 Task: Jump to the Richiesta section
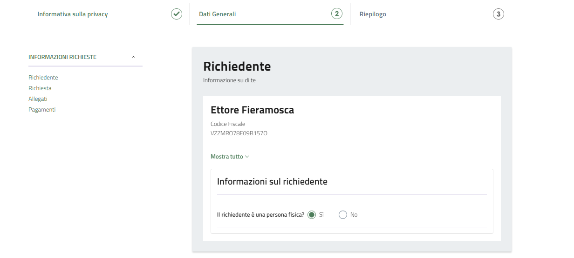click(x=40, y=88)
